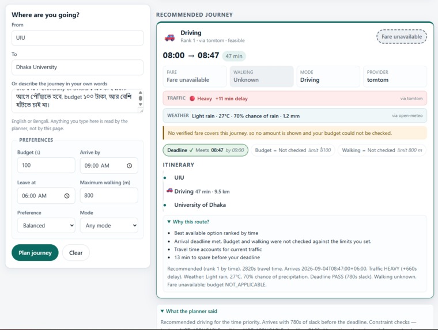The width and height of the screenshot is (438, 330).
Task: Click Best available option ranked by time bullet
Action: pos(216,233)
